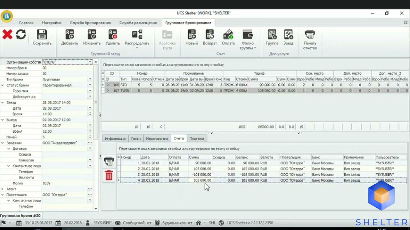Click the user icon next to *SYSUSER*
Viewport: 410px width, 230px height.
(88, 223)
